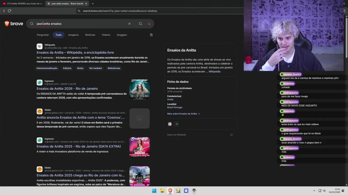This screenshot has width=348, height=195.
Task: Click the placeholder thumbnail of the Globo result
Action: coord(139,118)
